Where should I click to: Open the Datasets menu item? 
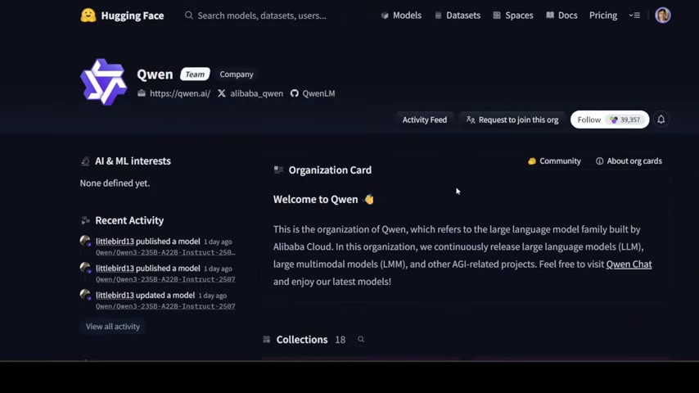point(458,16)
